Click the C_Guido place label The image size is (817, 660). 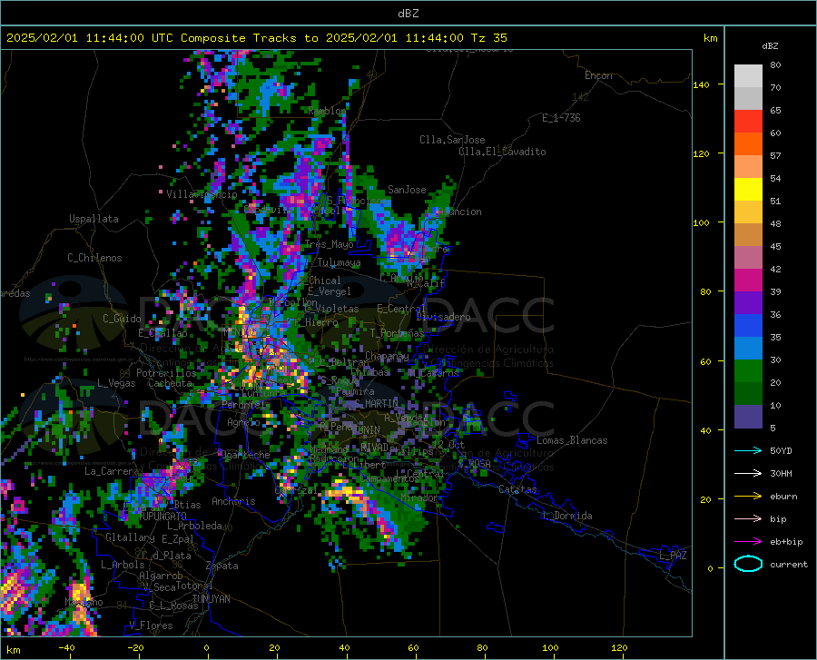pyautogui.click(x=122, y=319)
